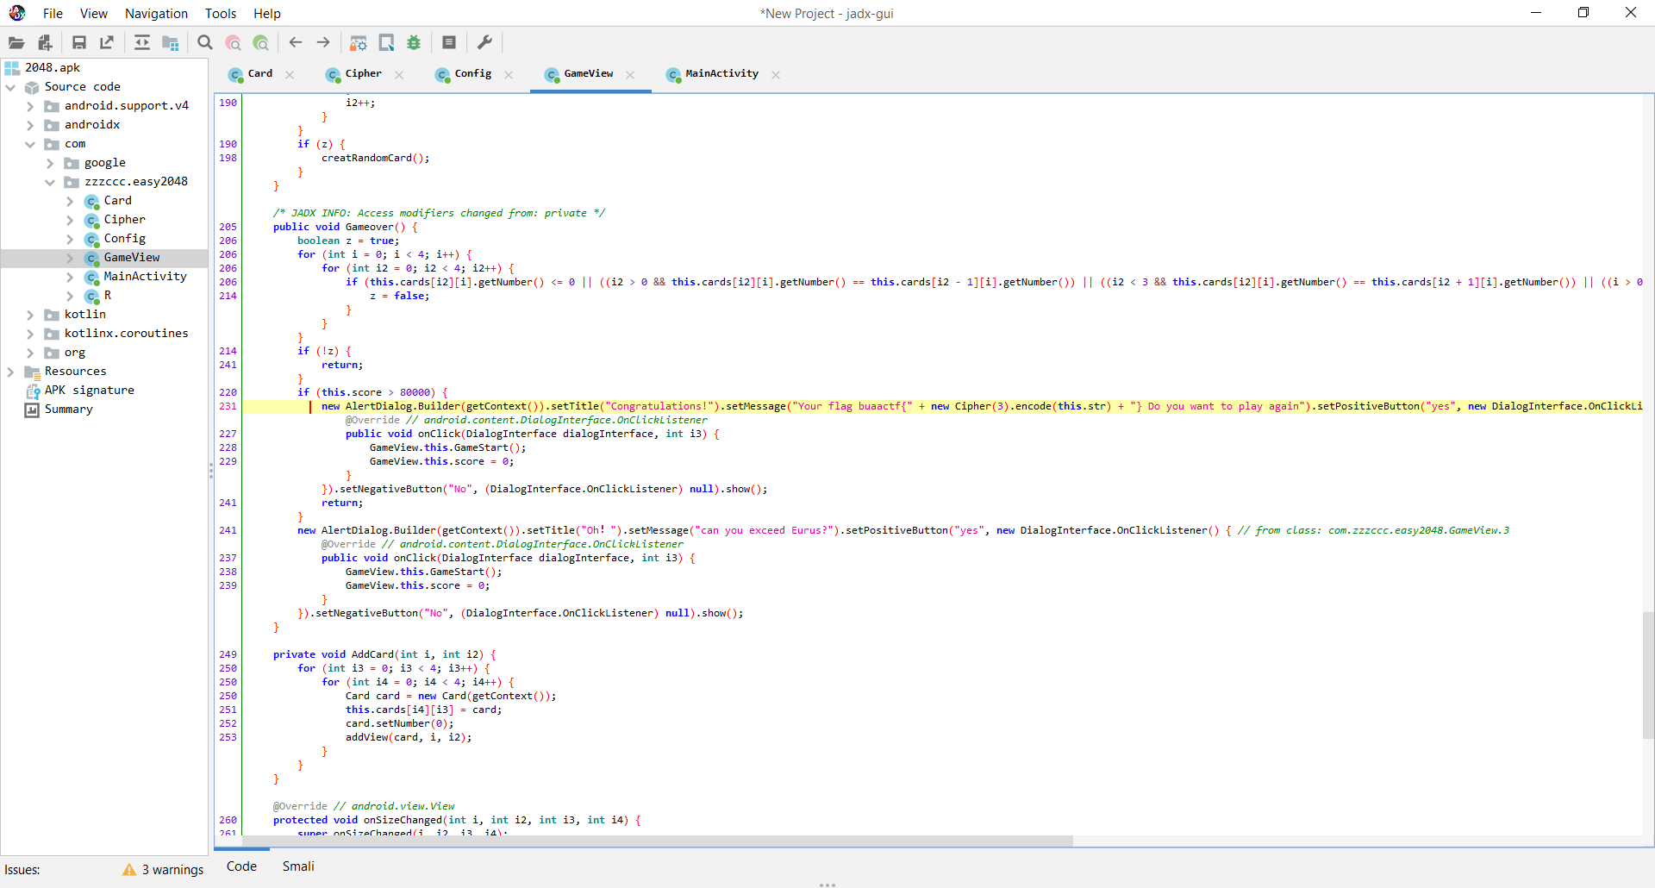The image size is (1655, 888).
Task: Navigate back with the left arrow
Action: (296, 42)
